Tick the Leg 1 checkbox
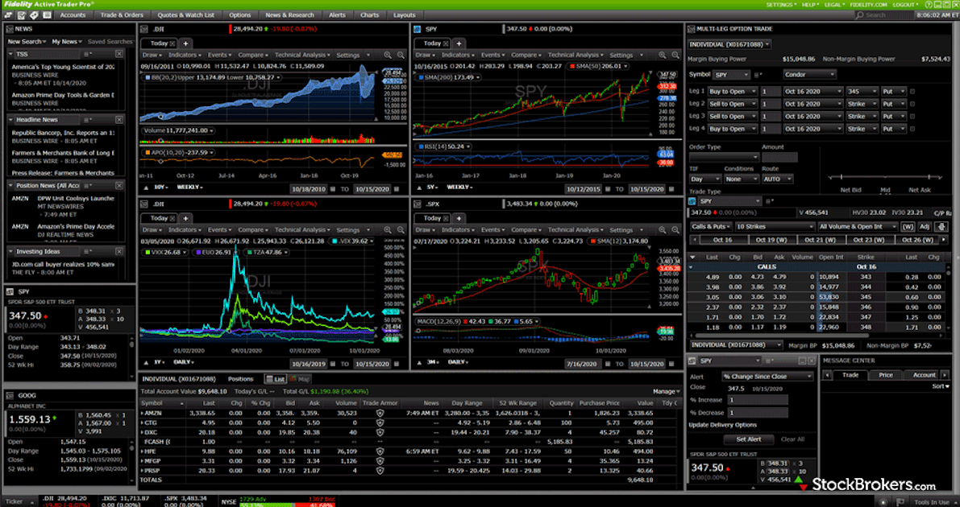This screenshot has height=507, width=960. (x=912, y=92)
